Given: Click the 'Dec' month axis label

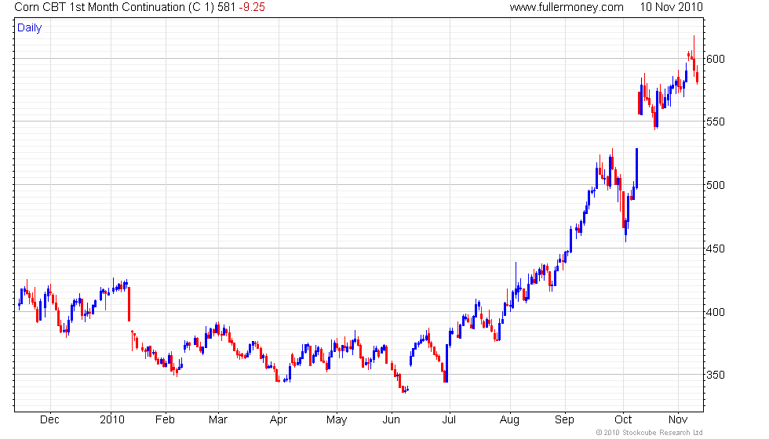Looking at the screenshot, I should 49,420.
